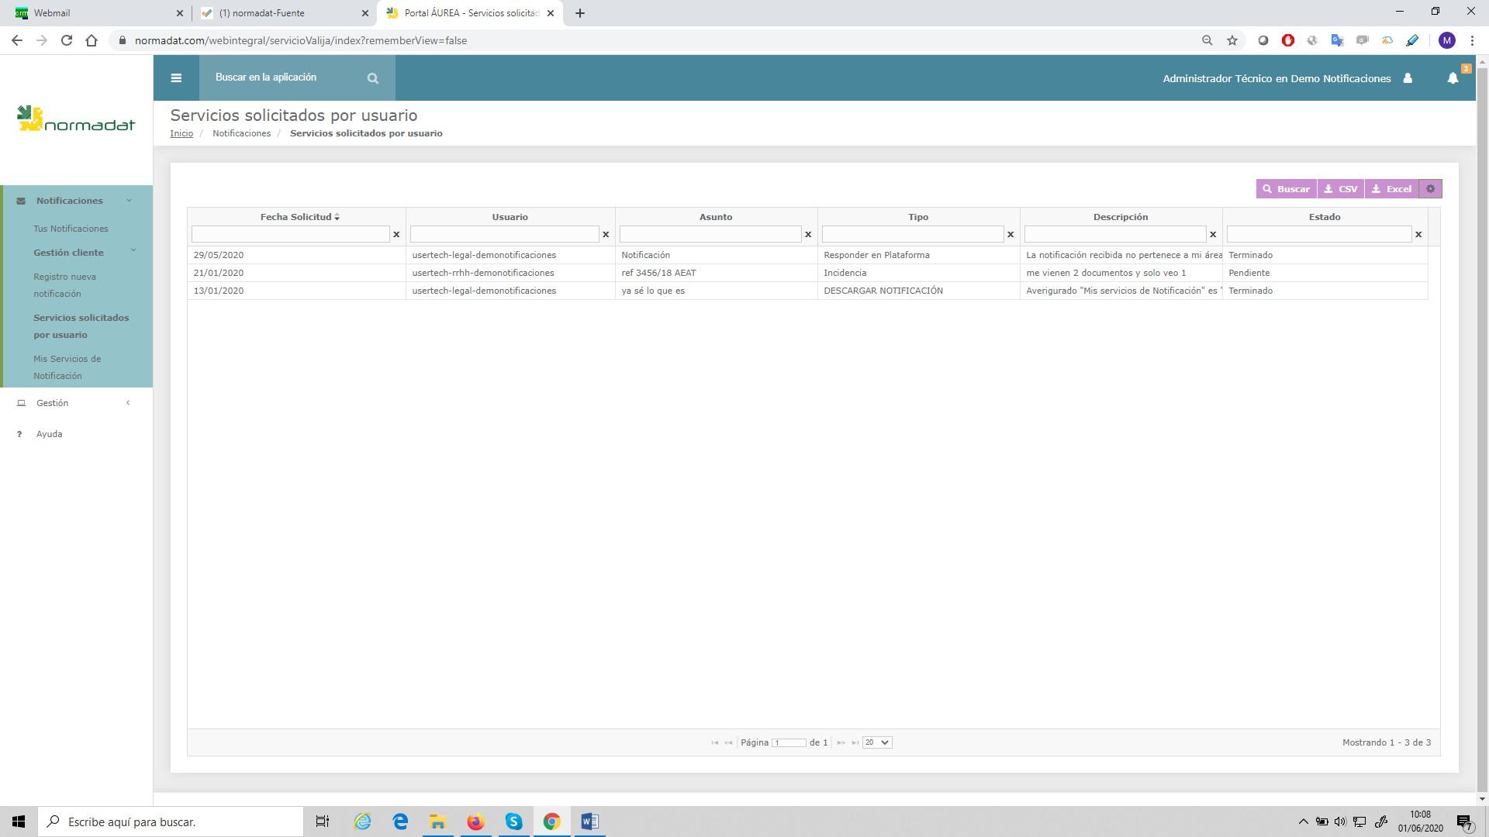Screen dimensions: 1489x837
Task: Click the normadat logo
Action: [x=76, y=119]
